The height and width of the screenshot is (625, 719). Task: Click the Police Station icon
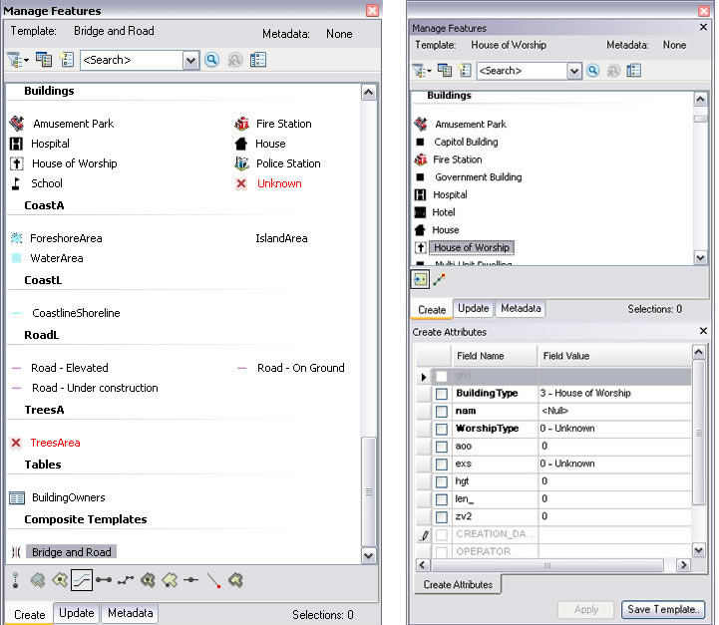[x=241, y=163]
